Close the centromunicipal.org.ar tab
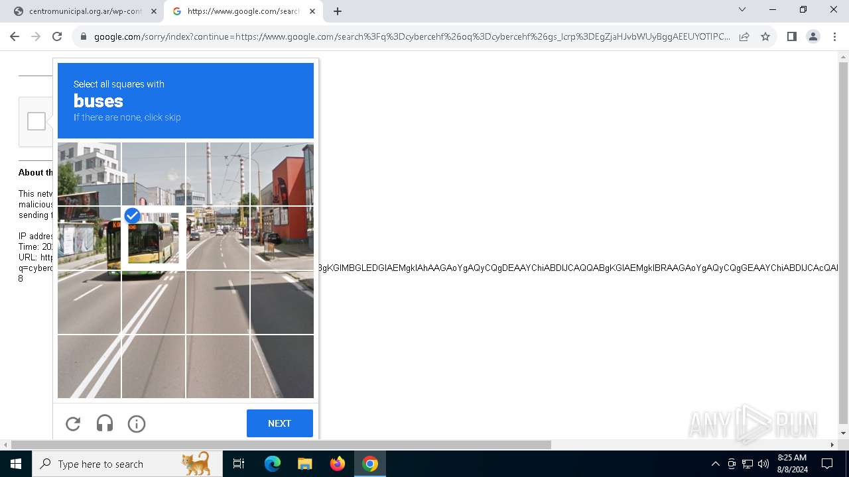The image size is (849, 477). pos(154,11)
